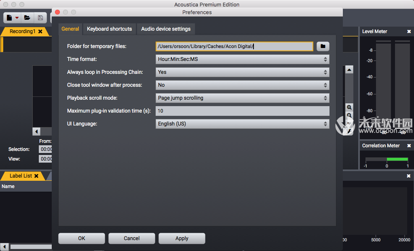
Task: Open the Always loop in Processing Chain dropdown
Action: pyautogui.click(x=243, y=72)
